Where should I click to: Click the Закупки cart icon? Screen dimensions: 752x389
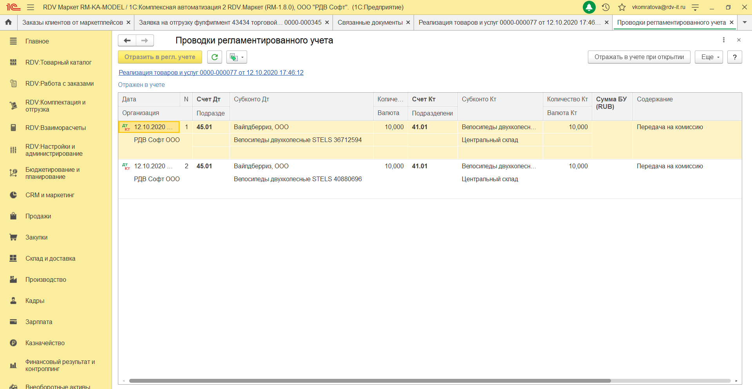13,237
